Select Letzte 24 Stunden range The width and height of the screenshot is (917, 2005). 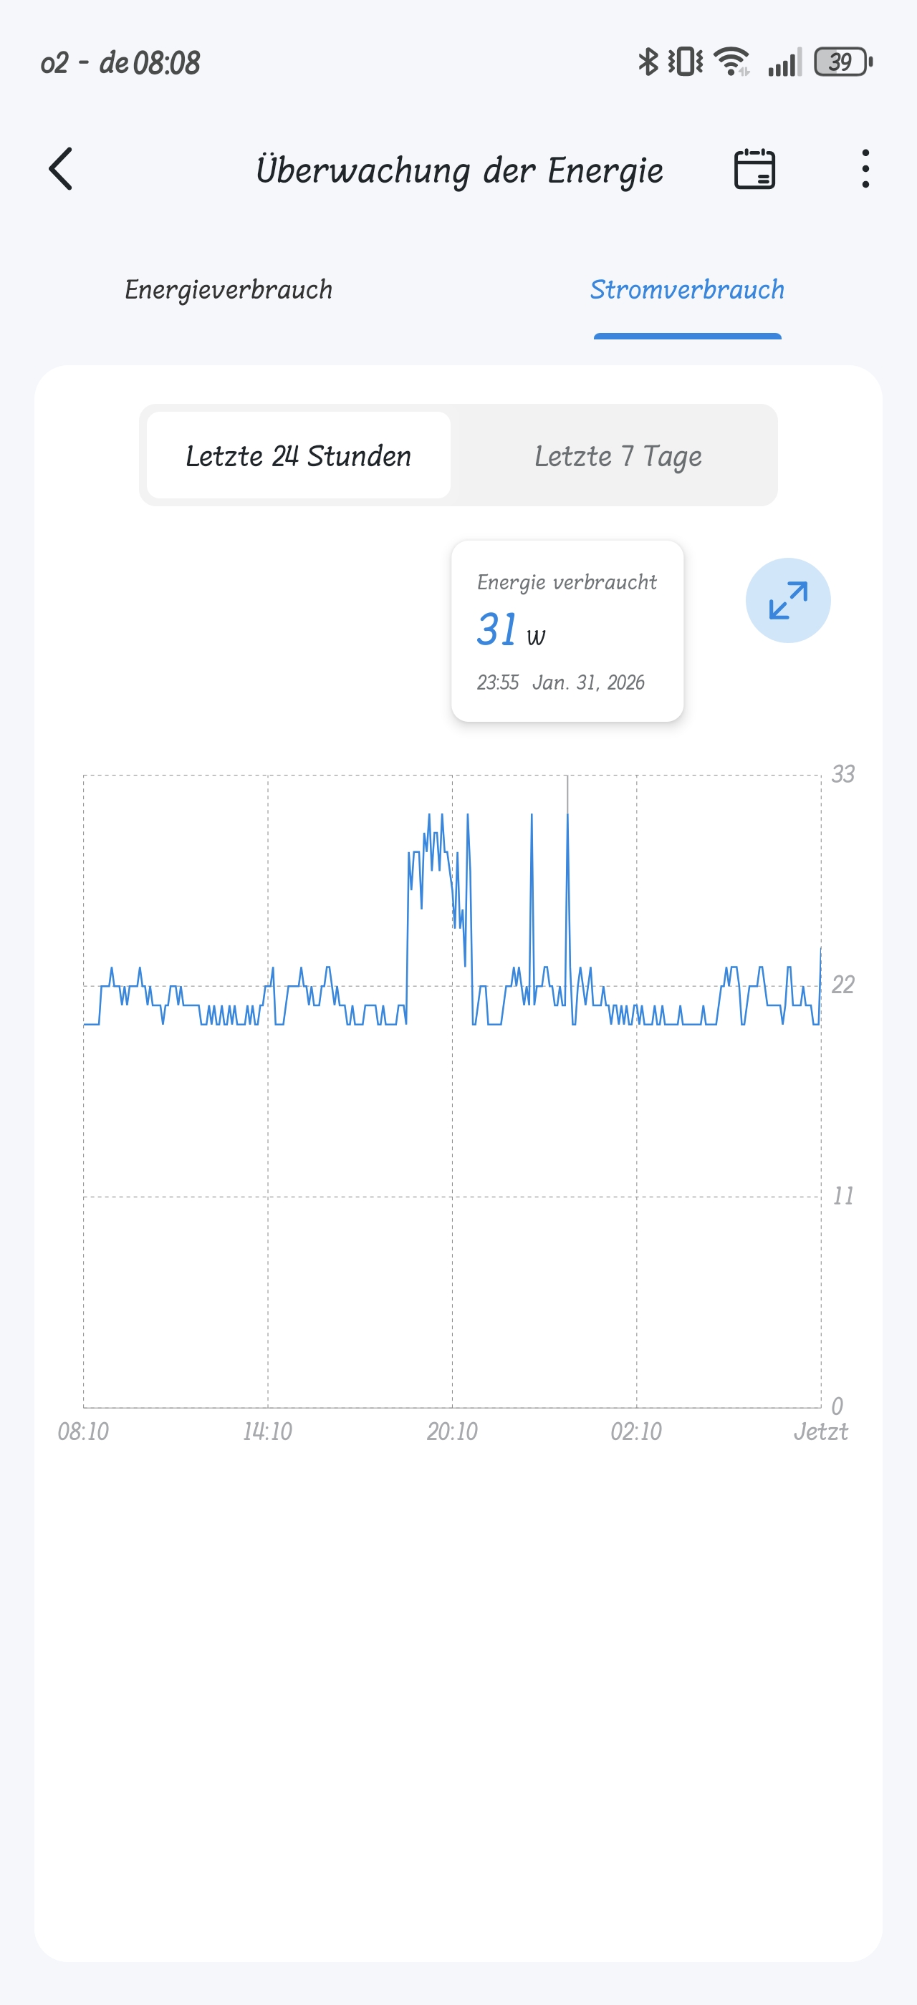click(x=298, y=455)
